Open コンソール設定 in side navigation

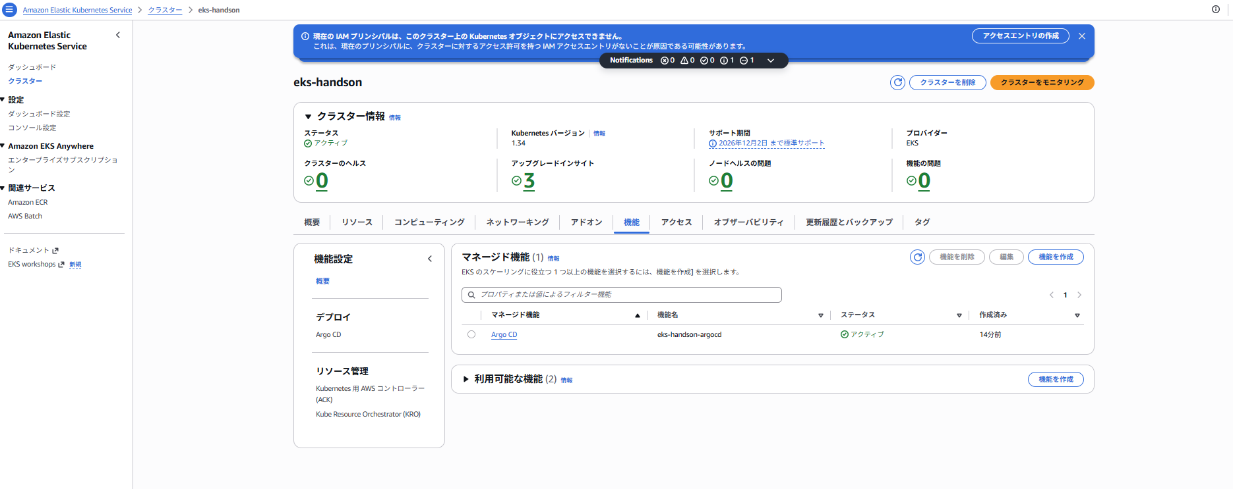tap(32, 128)
